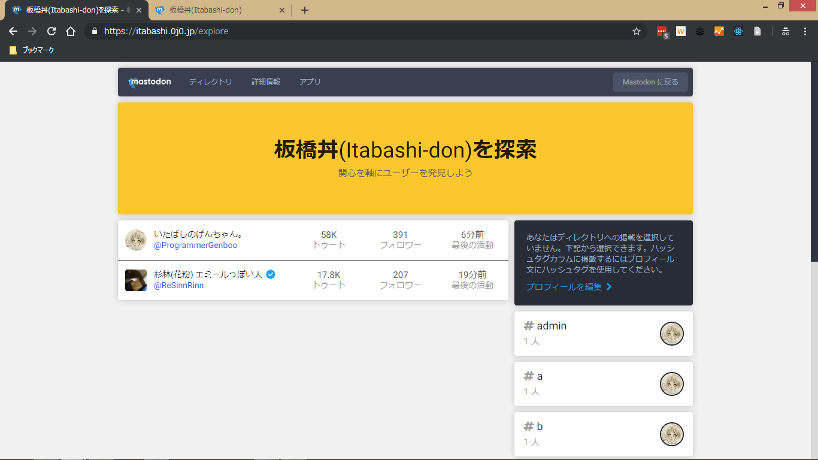Click the Mastodon logo in navigation bar
Viewport: 818px width, 460px height.
[x=150, y=82]
